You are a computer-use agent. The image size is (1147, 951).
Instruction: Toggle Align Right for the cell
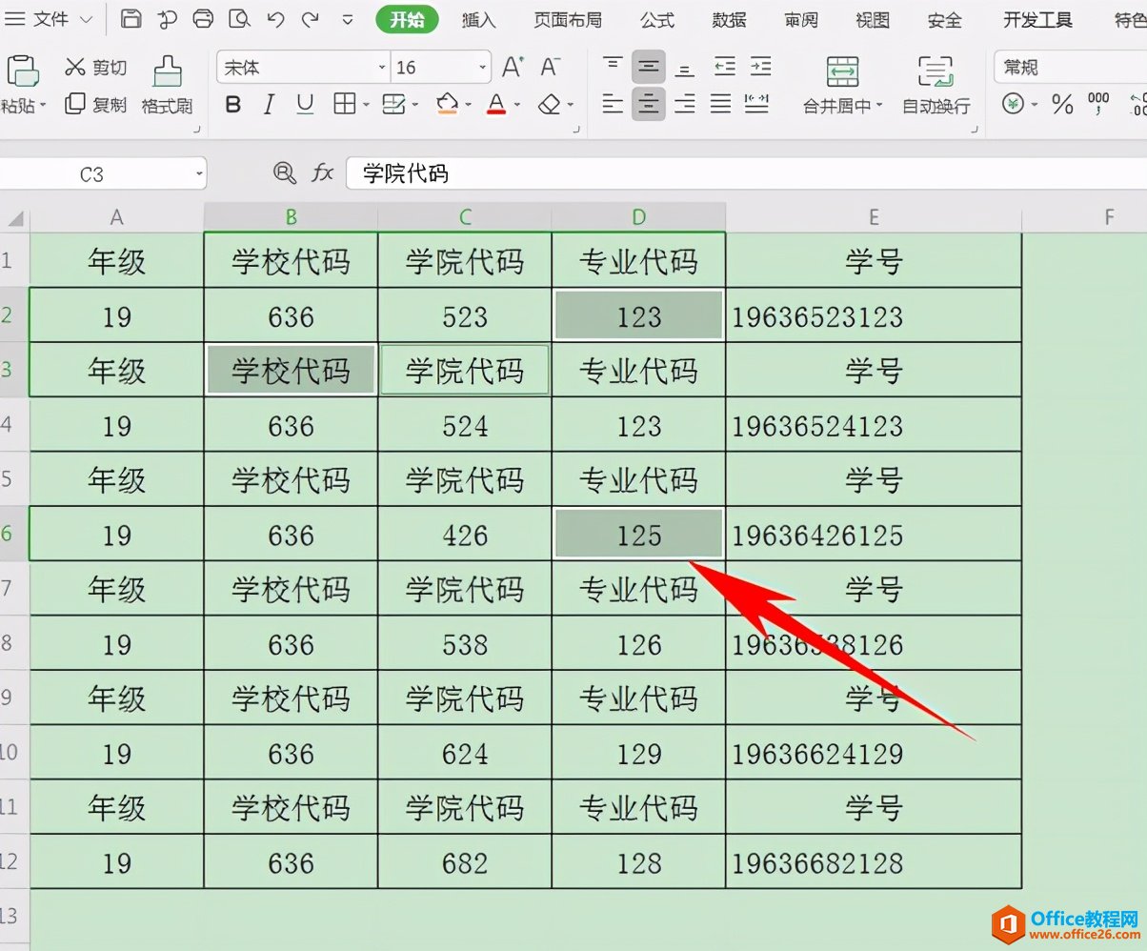point(684,104)
